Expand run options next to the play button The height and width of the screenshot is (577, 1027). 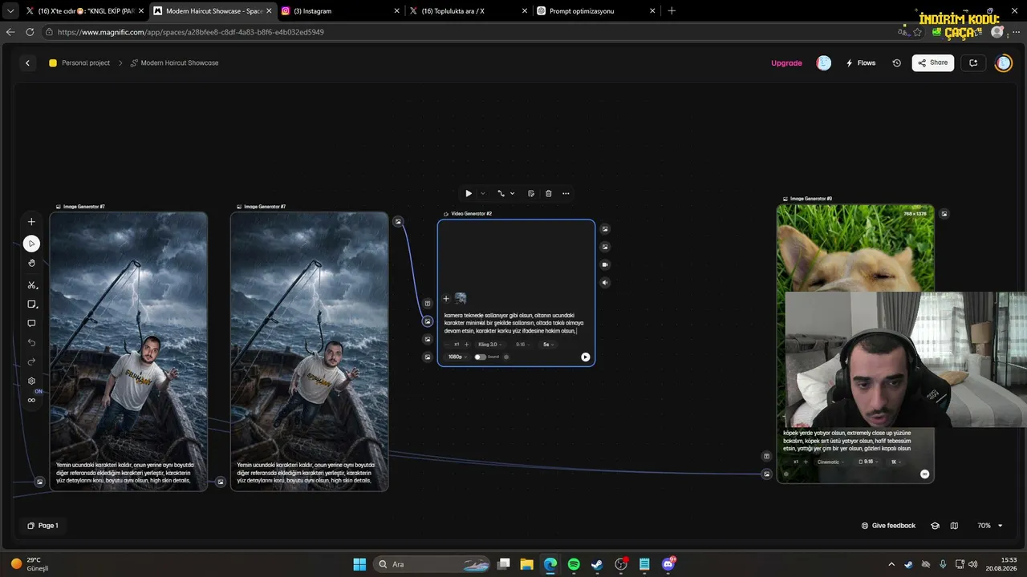coord(482,193)
